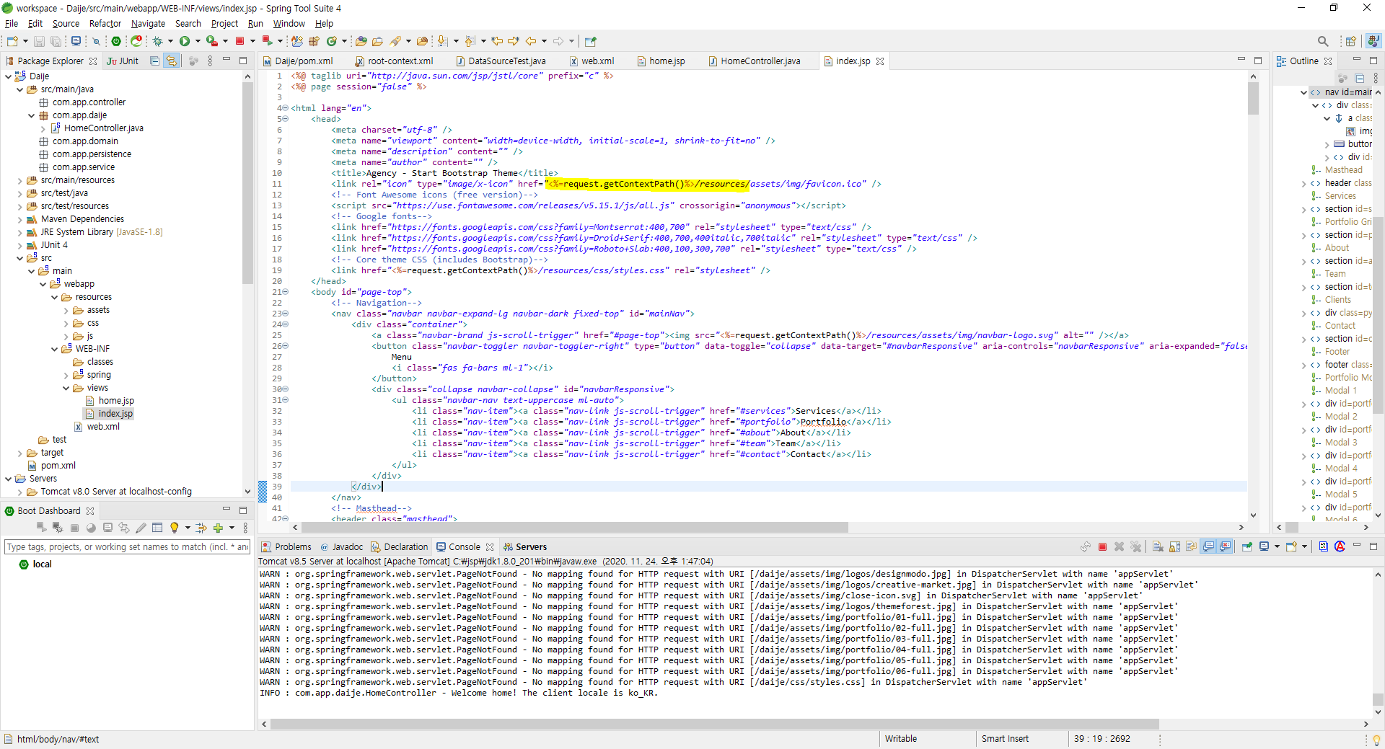The width and height of the screenshot is (1385, 749).
Task: Click the Clear Console icon
Action: click(1158, 547)
